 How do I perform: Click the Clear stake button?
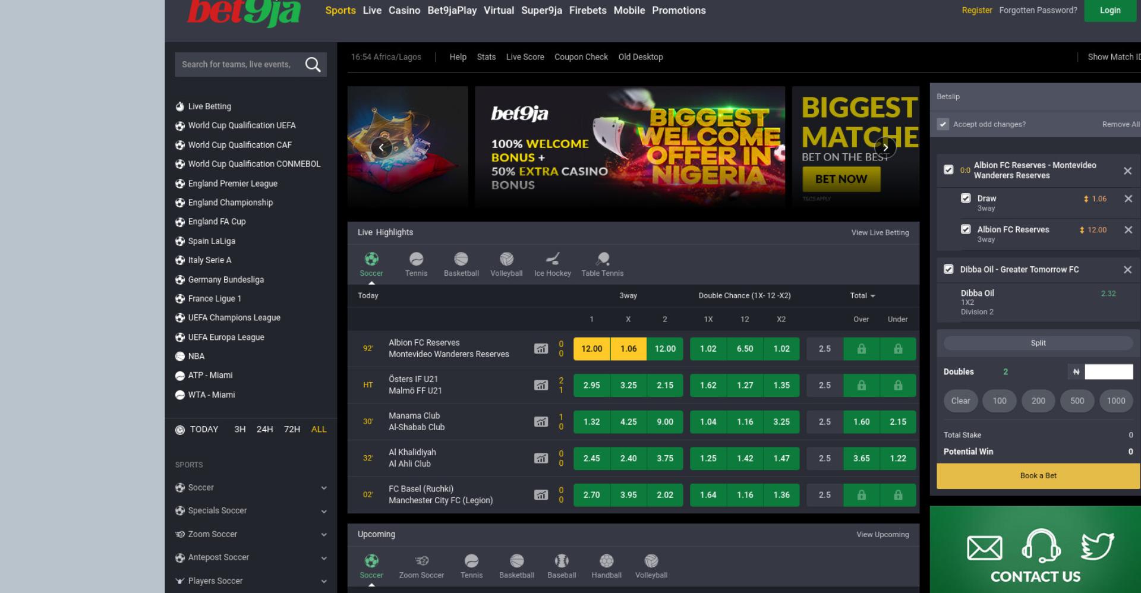[960, 401]
